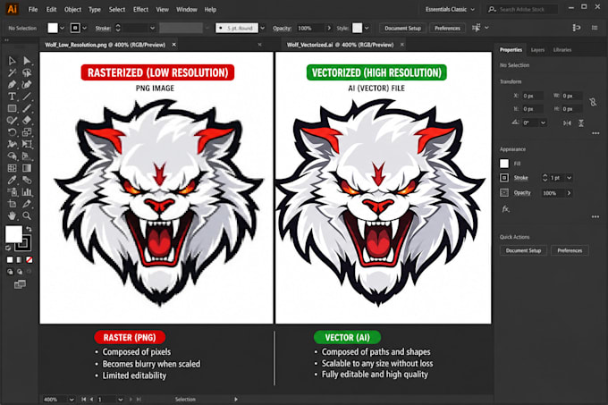Open Stroke link in Appearance section
The height and width of the screenshot is (405, 608).
(520, 178)
